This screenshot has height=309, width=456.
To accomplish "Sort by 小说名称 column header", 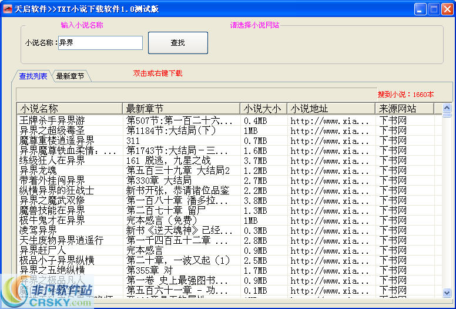I will click(x=69, y=109).
